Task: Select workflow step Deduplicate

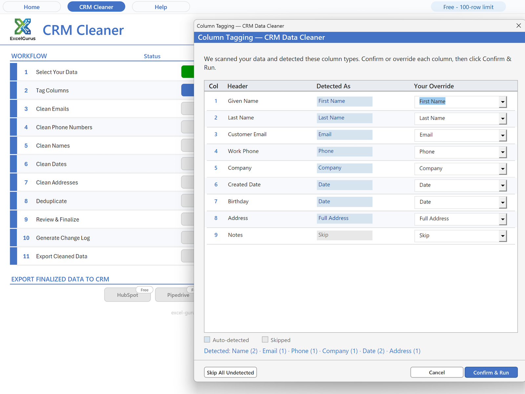Action: pyautogui.click(x=102, y=201)
